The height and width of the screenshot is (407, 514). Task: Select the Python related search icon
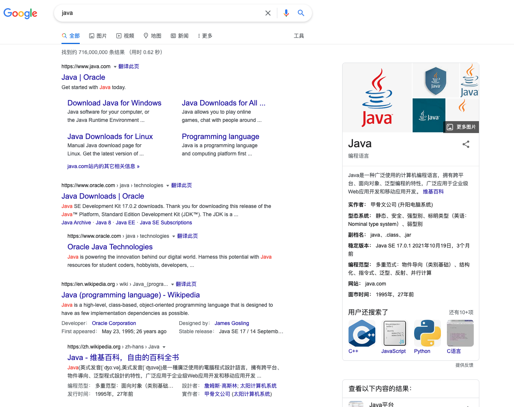428,333
